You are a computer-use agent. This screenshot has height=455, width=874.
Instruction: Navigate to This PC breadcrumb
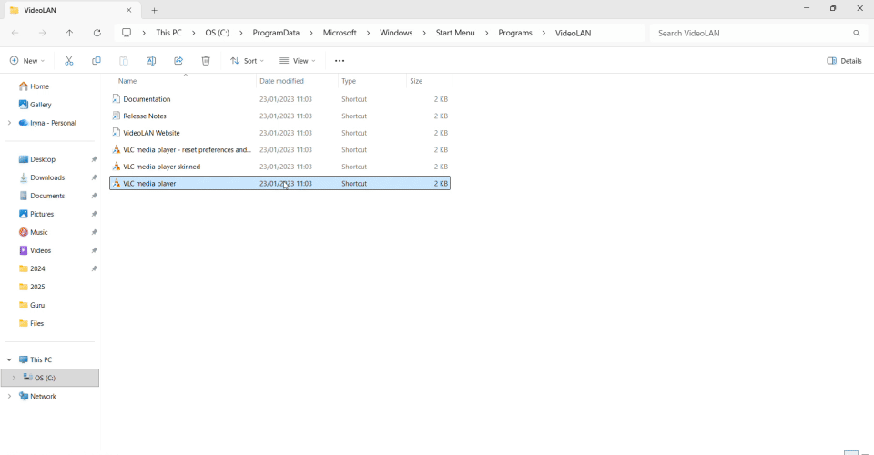coord(168,33)
